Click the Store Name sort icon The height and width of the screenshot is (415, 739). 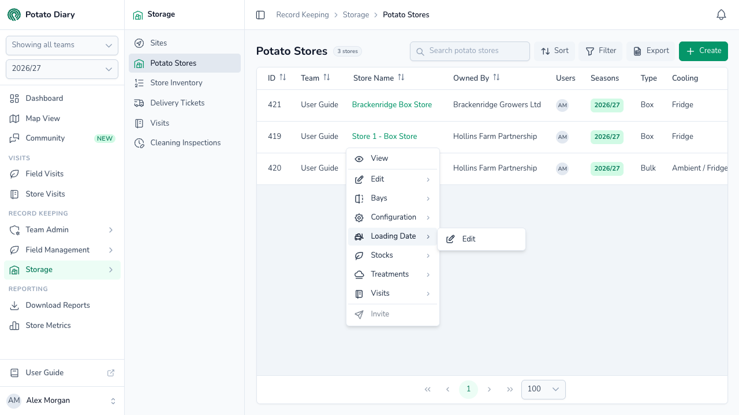click(401, 77)
